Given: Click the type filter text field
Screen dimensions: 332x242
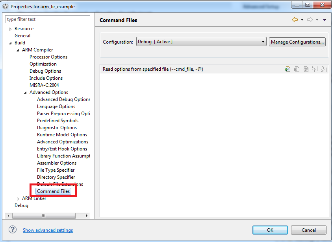Looking at the screenshot, I should (48, 19).
